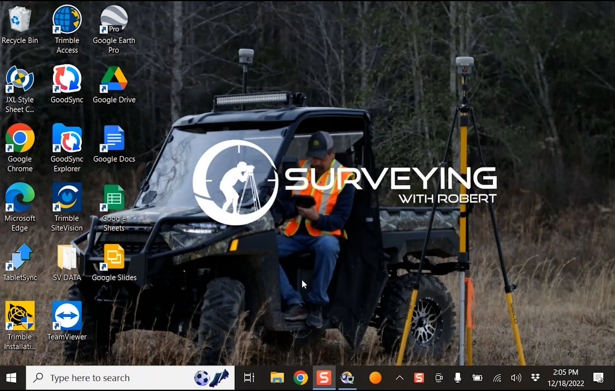Open the SV DATA folder
The height and width of the screenshot is (391, 615).
67,262
